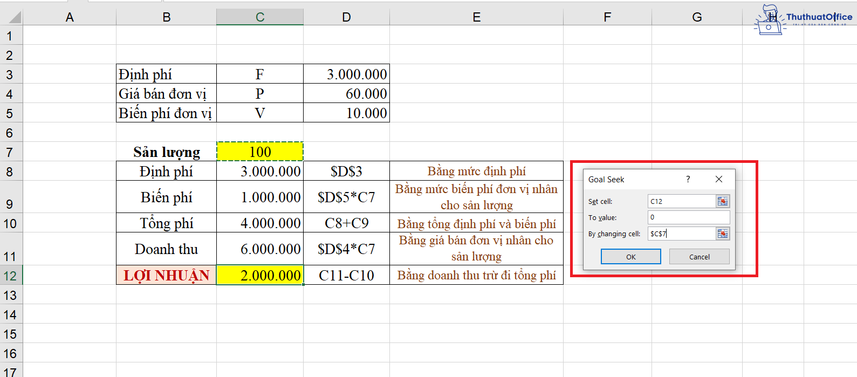Click Cancel in Goal Seek dialog
This screenshot has width=857, height=377.
(700, 257)
